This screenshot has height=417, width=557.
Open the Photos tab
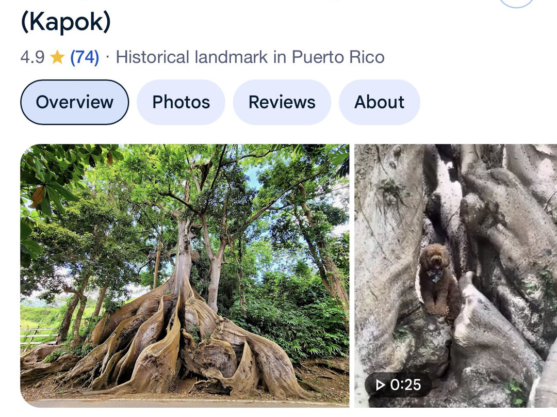[x=181, y=102]
